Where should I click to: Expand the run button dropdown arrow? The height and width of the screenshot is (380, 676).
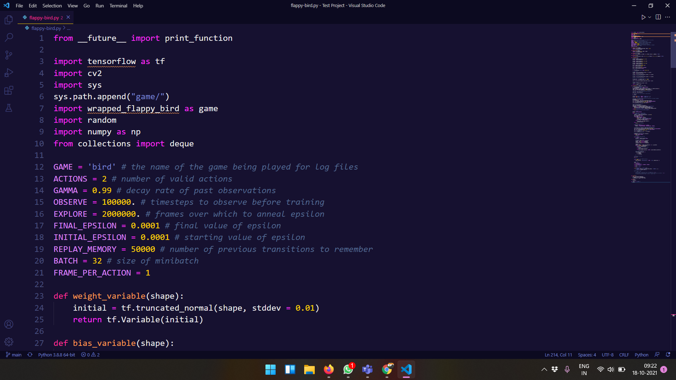point(650,17)
